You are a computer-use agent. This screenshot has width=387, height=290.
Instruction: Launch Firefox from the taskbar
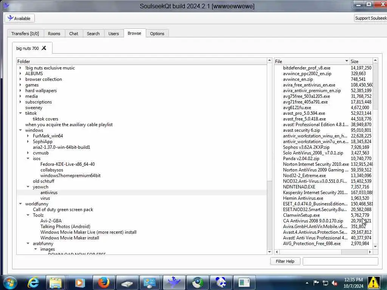104,282
